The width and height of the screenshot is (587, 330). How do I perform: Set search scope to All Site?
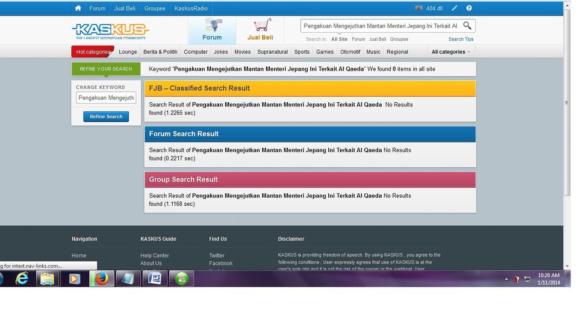(339, 39)
